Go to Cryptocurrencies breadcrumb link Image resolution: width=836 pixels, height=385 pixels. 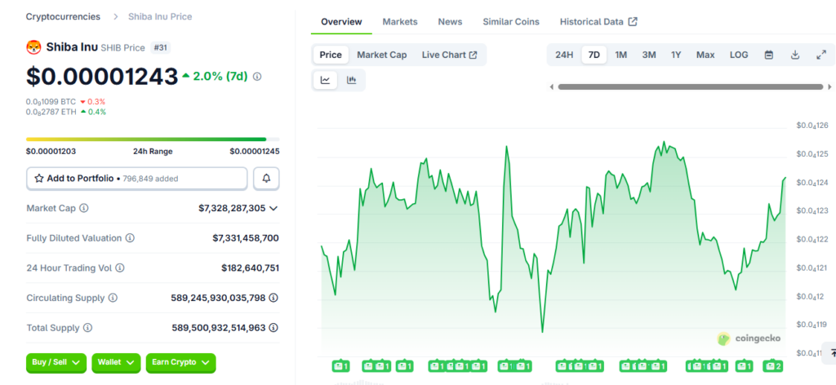pos(63,16)
